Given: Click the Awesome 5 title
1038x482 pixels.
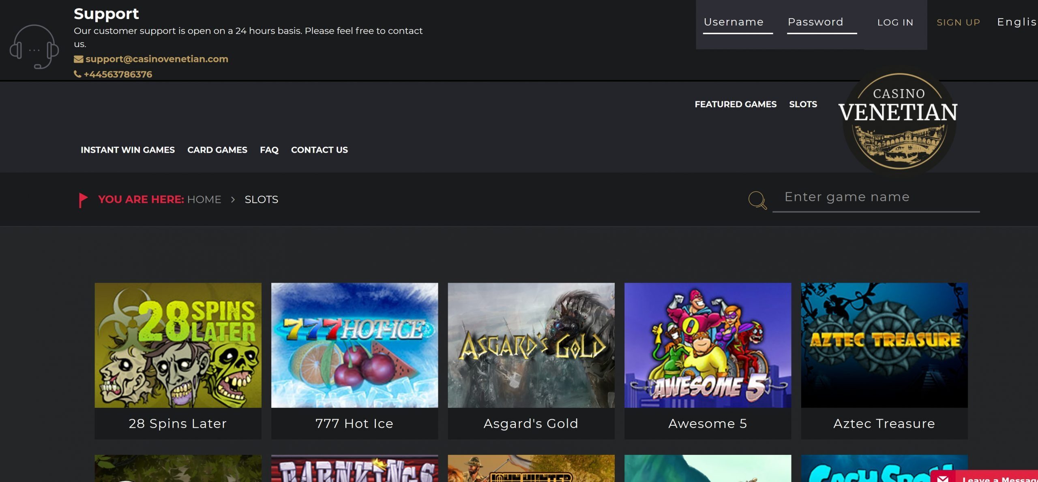Looking at the screenshot, I should pyautogui.click(x=708, y=424).
